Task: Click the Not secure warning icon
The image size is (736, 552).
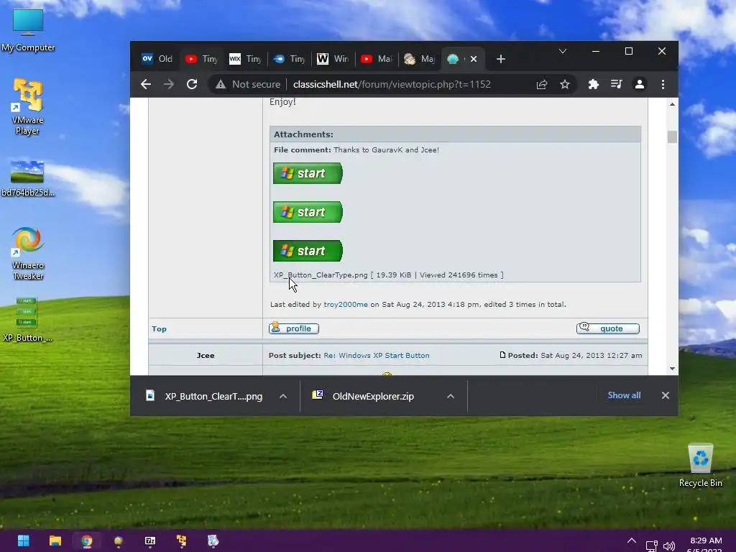Action: click(x=220, y=85)
